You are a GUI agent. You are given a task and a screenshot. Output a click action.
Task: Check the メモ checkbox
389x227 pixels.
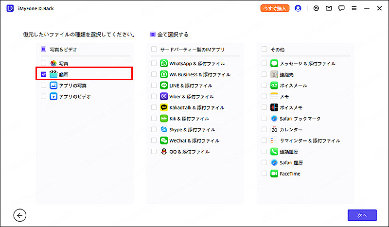click(x=264, y=96)
